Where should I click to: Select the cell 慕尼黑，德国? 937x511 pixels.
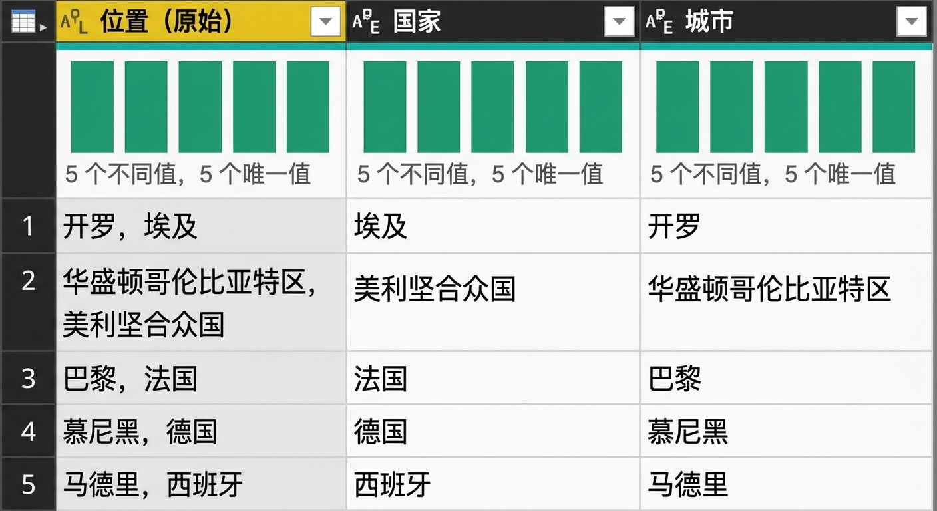[201, 430]
